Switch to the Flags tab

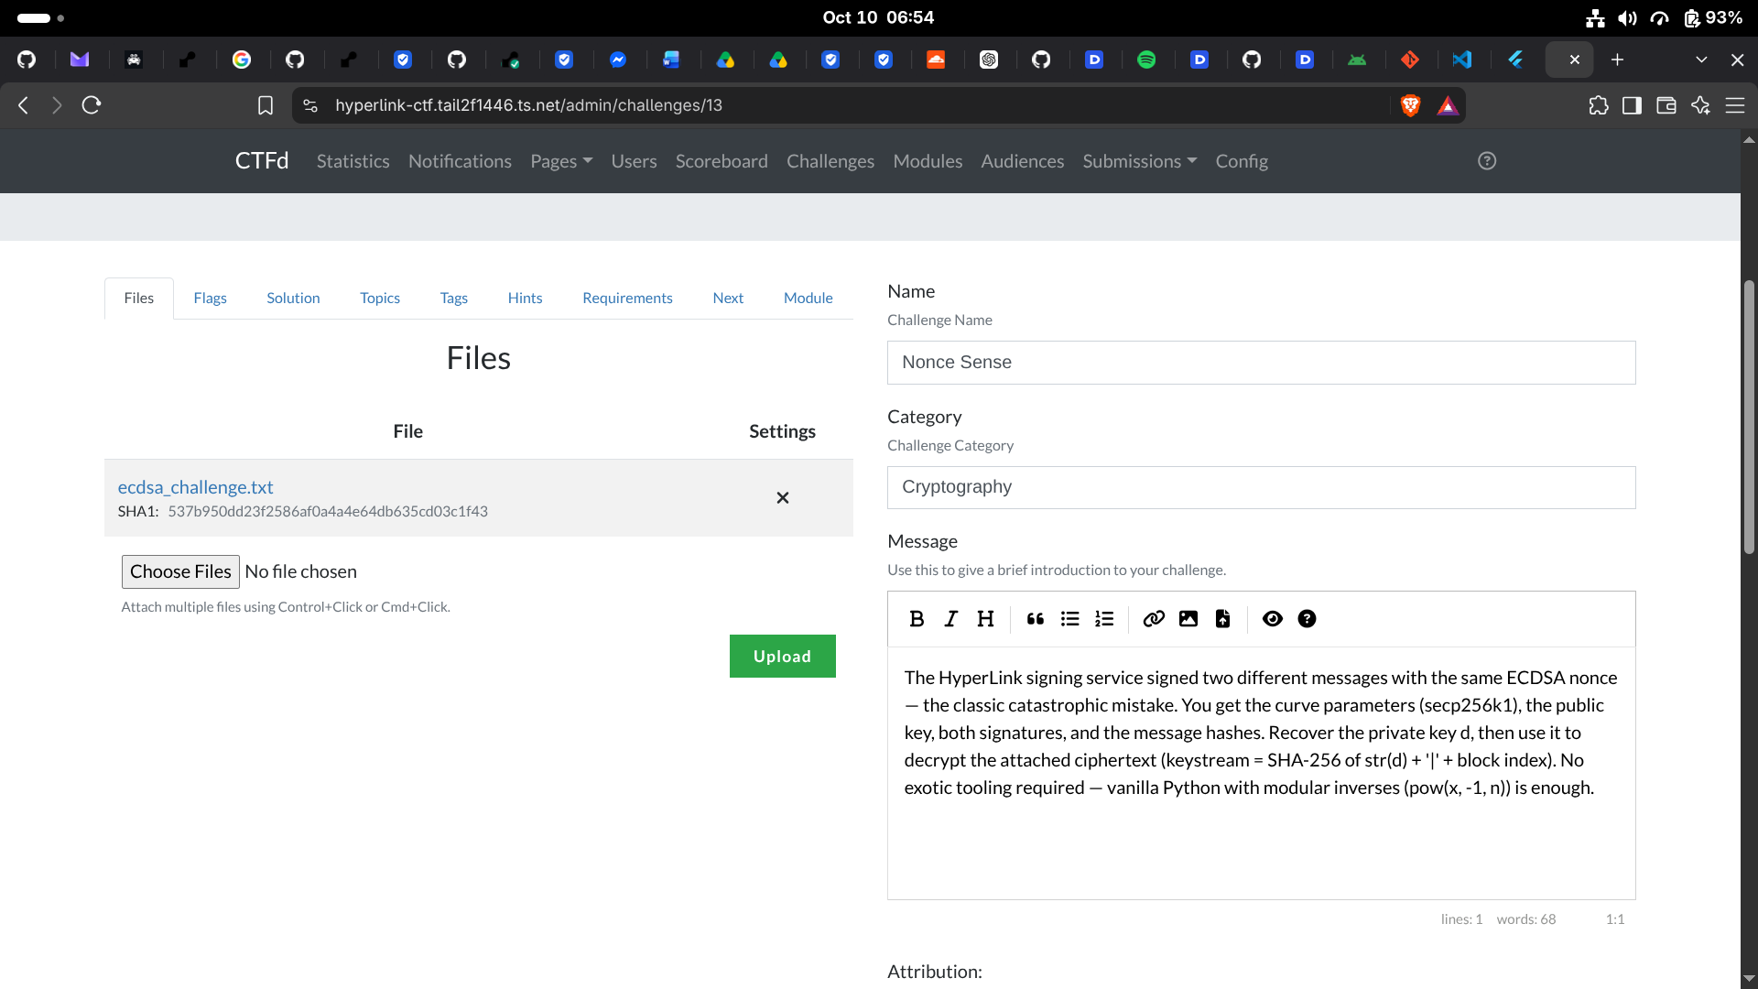(x=210, y=299)
